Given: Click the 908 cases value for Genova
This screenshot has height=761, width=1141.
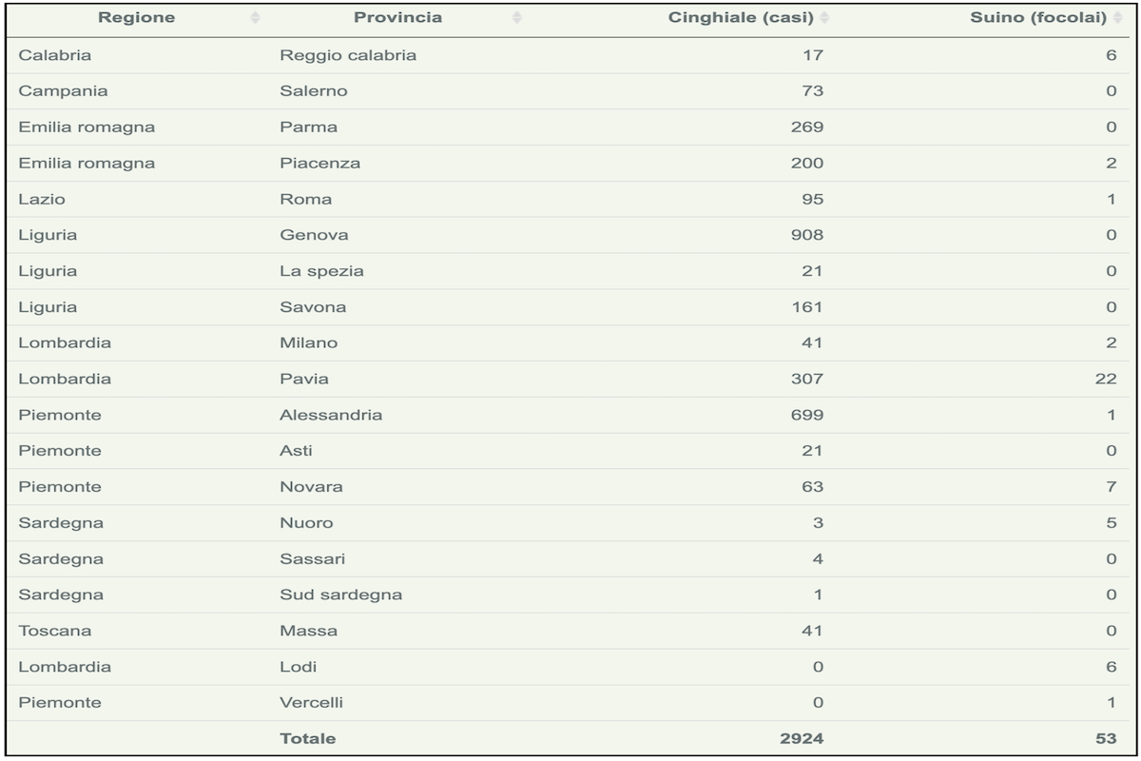Looking at the screenshot, I should [x=807, y=235].
